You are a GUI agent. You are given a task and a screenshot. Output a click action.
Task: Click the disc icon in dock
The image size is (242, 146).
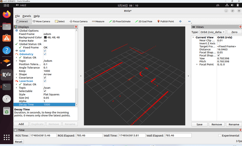pyautogui.click(x=7, y=99)
